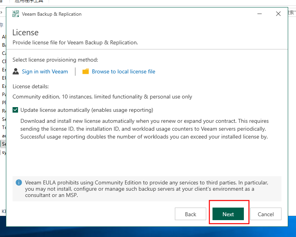
Task: Click the user icon beside Sign in
Action: click(16, 71)
